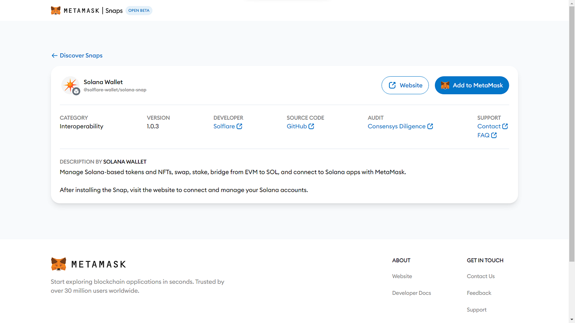Open Support footer link
Viewport: 575px width, 323px height.
[477, 310]
